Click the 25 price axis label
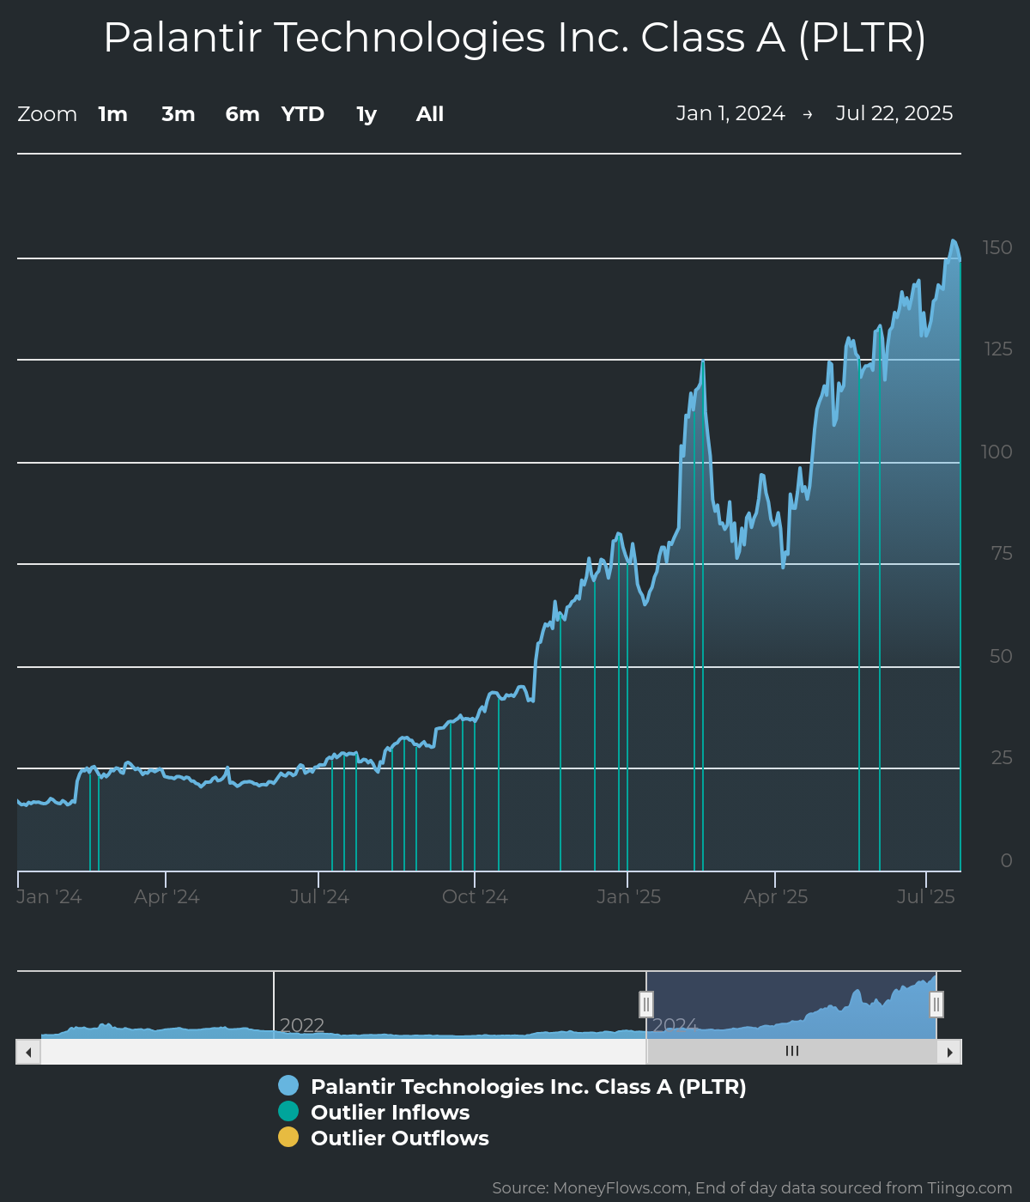The width and height of the screenshot is (1030, 1202). [1002, 758]
